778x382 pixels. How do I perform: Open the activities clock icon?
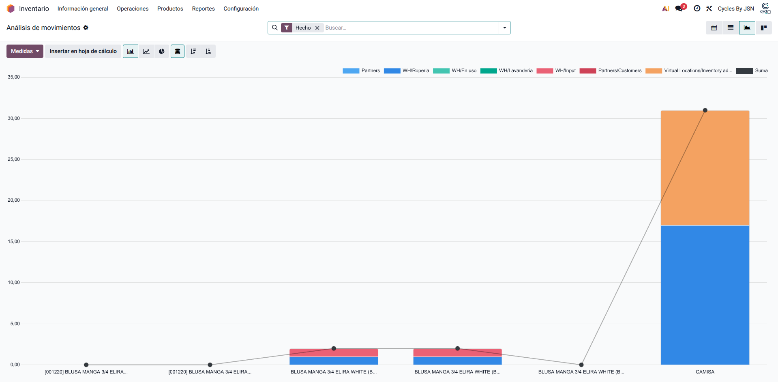tap(697, 9)
